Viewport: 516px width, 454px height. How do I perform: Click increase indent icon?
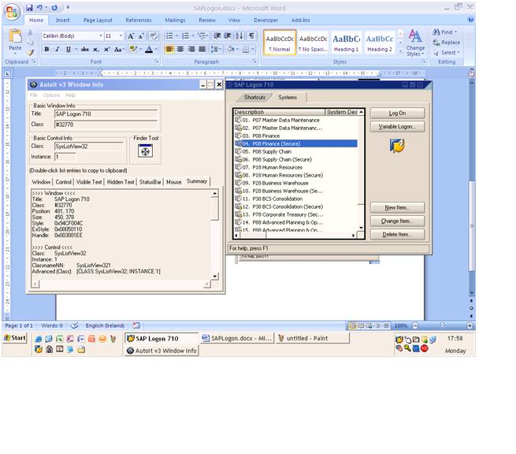pos(228,36)
